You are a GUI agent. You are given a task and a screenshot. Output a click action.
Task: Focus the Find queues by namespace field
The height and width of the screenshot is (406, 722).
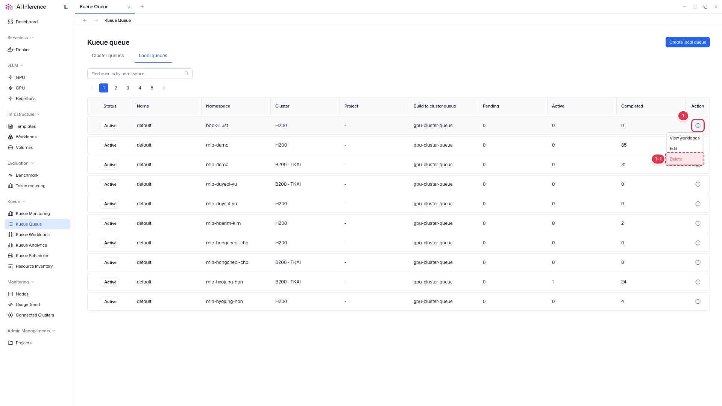(x=140, y=74)
